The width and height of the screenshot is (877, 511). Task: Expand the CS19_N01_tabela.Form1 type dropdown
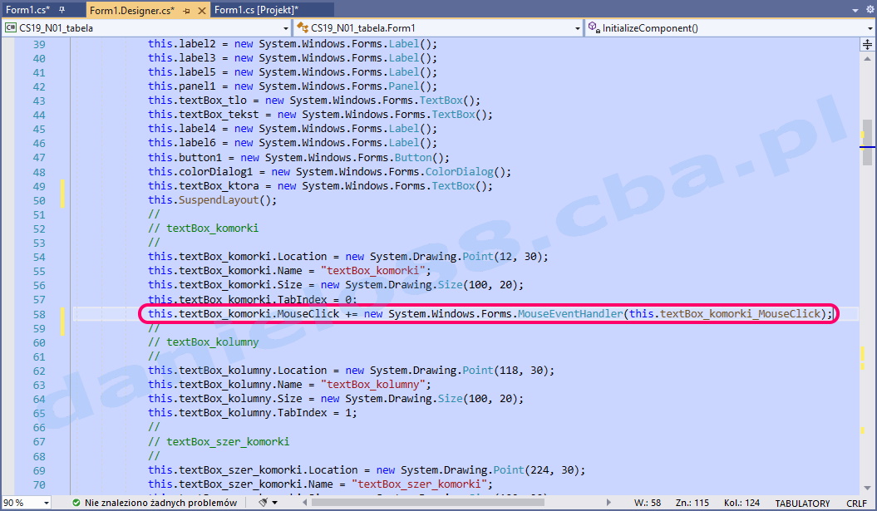click(x=578, y=27)
